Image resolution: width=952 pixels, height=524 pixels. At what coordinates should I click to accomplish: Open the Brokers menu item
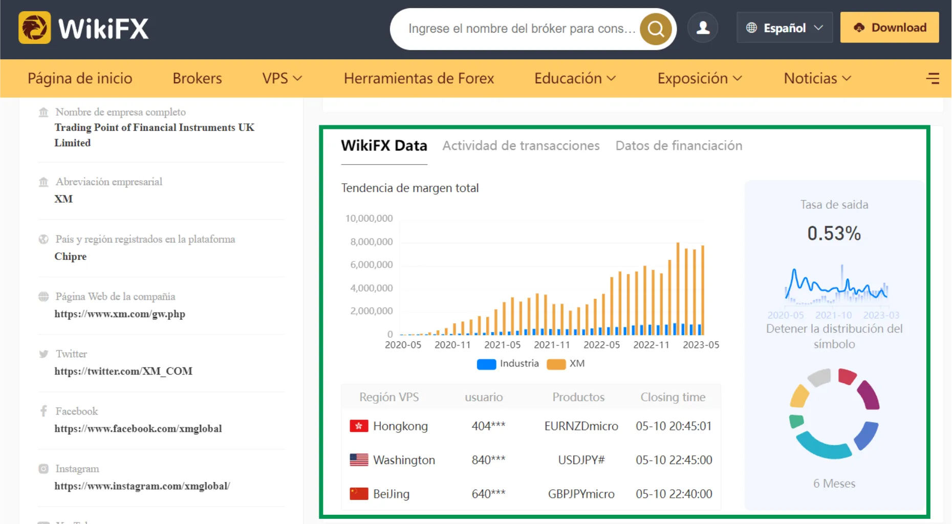click(x=197, y=78)
